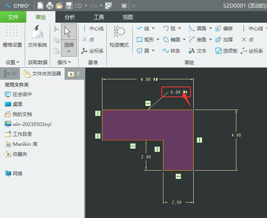The height and width of the screenshot is (218, 267).
Task: Expand the 圆角 fillet dropdown arrow
Action: point(211,28)
